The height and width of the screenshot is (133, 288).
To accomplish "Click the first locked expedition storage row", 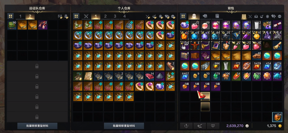I will (37, 66).
